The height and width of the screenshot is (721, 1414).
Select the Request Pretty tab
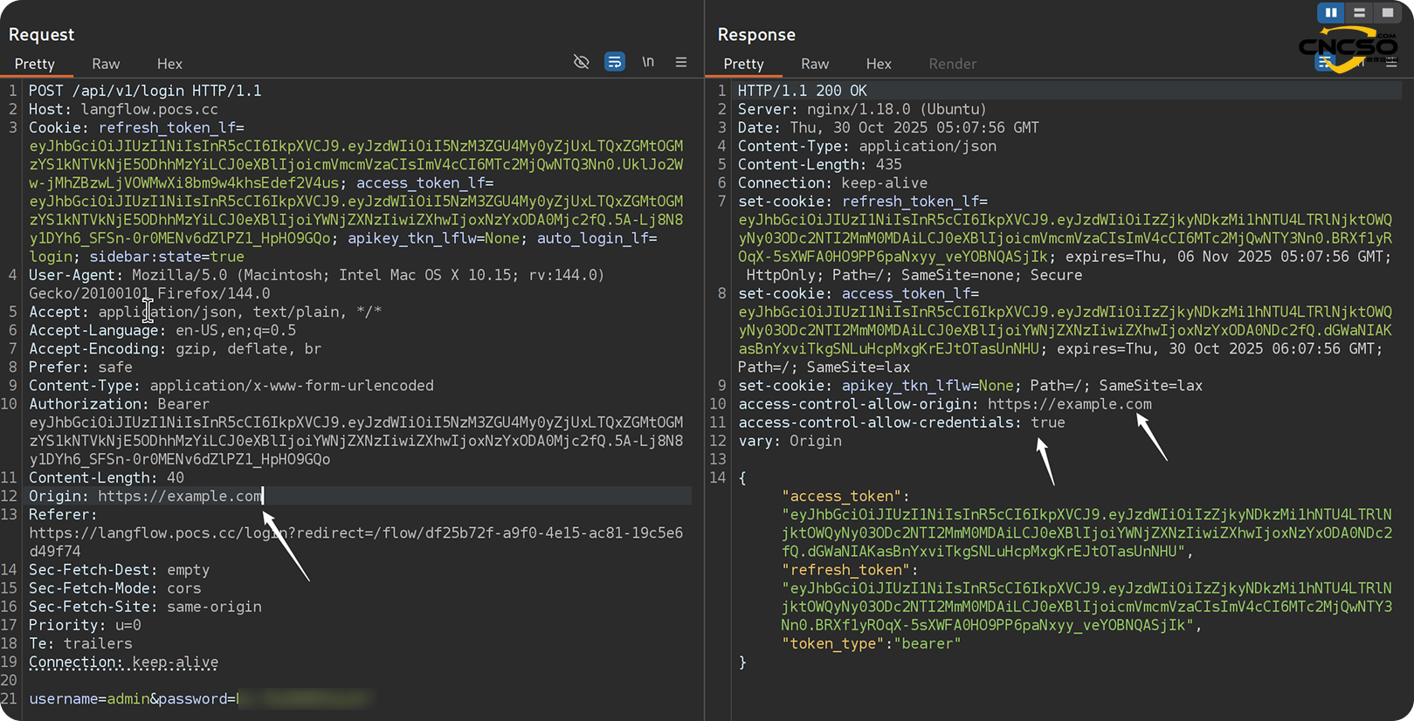pyautogui.click(x=35, y=64)
